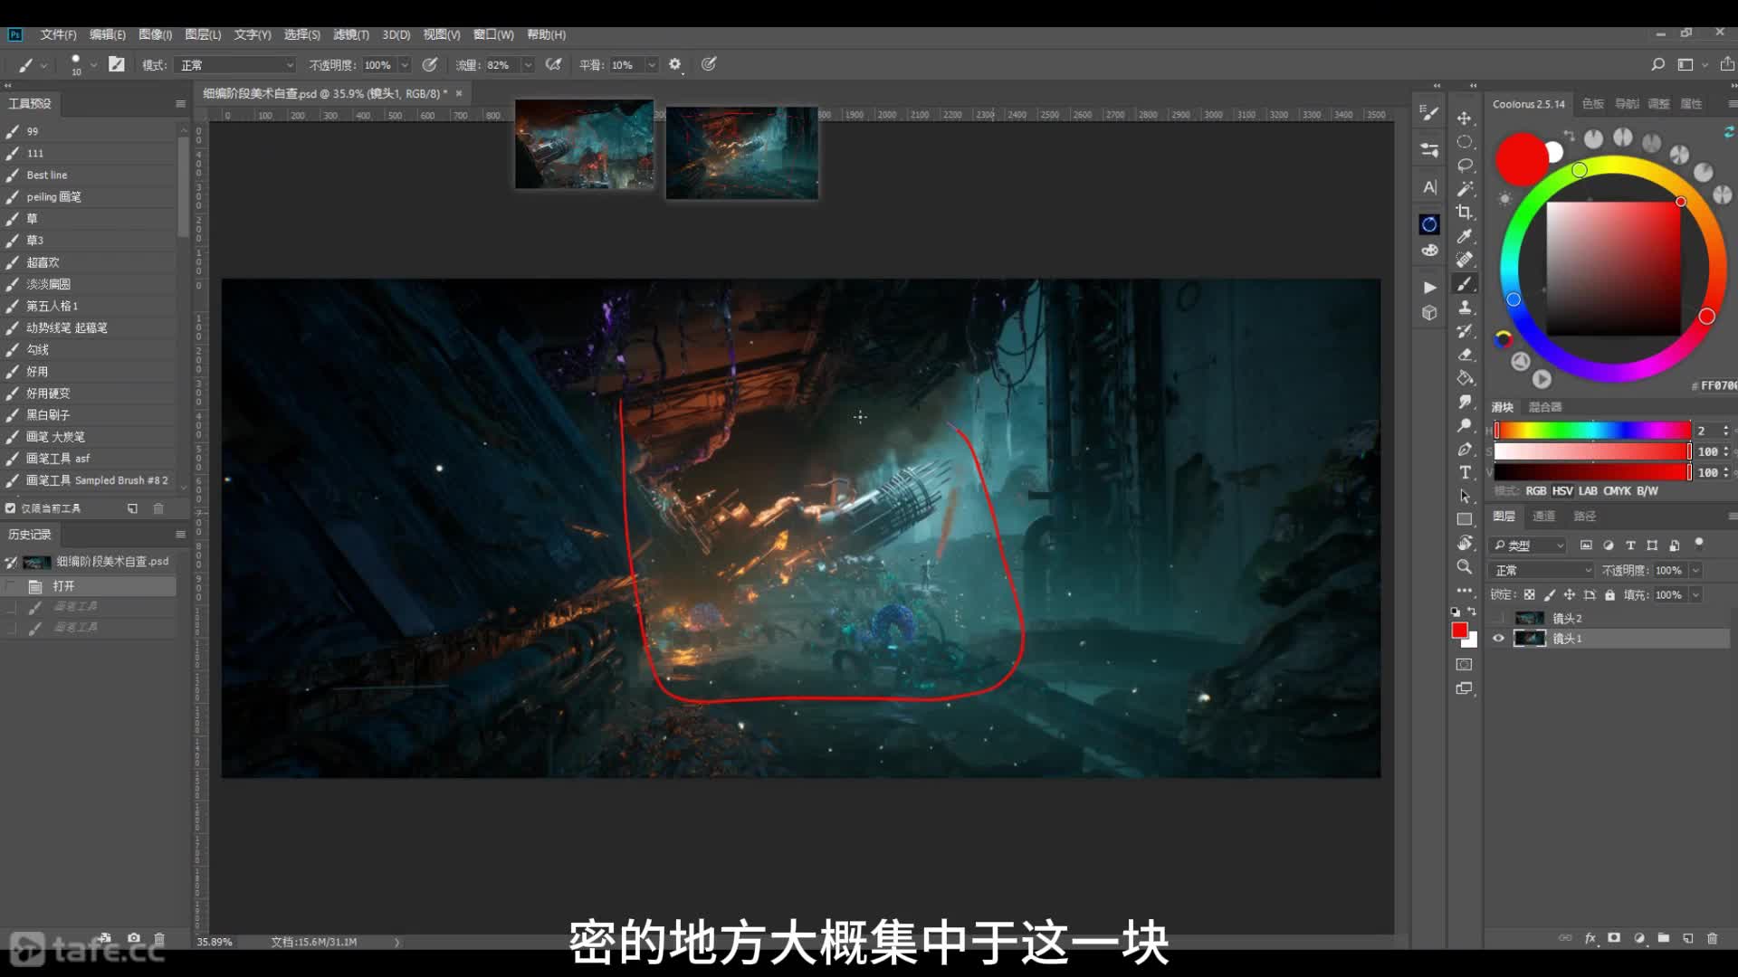The height and width of the screenshot is (977, 1738).
Task: Open layer opacity dropdown arrow
Action: click(1695, 570)
